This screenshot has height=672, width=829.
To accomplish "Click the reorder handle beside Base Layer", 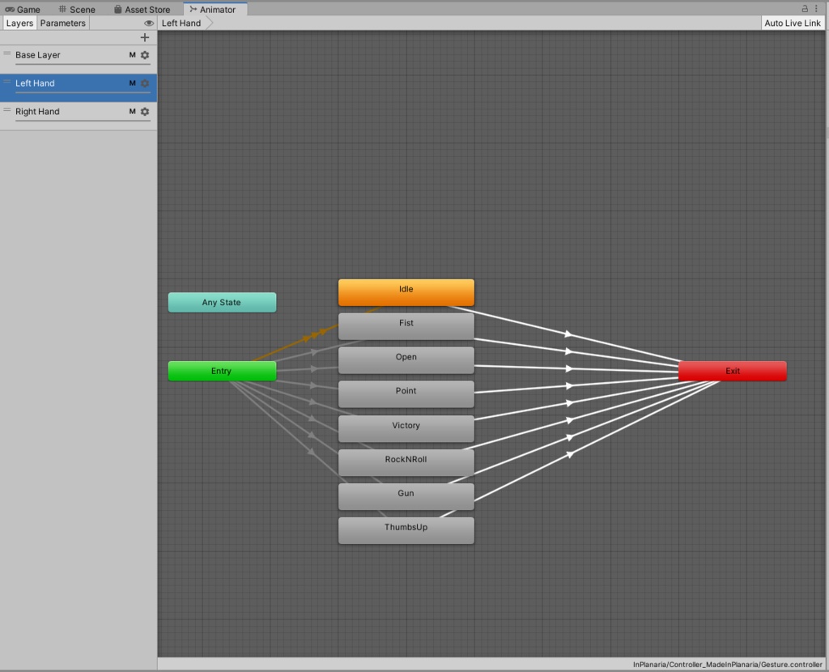I will click(x=6, y=52).
